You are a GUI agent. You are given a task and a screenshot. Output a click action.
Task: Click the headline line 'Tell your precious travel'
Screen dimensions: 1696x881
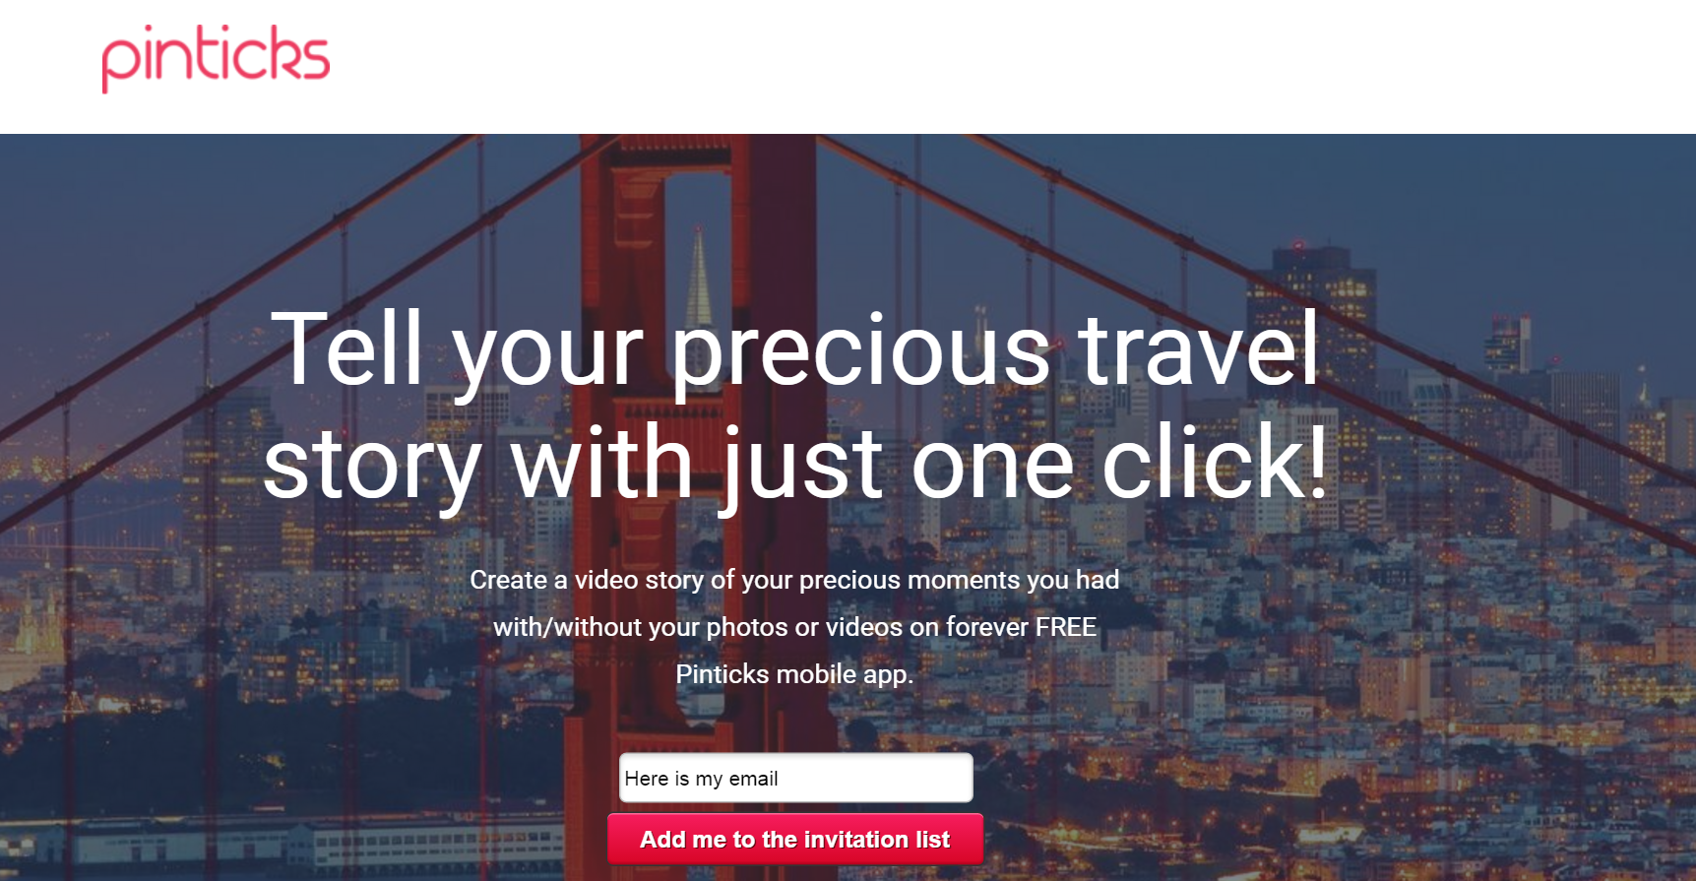[x=794, y=351]
